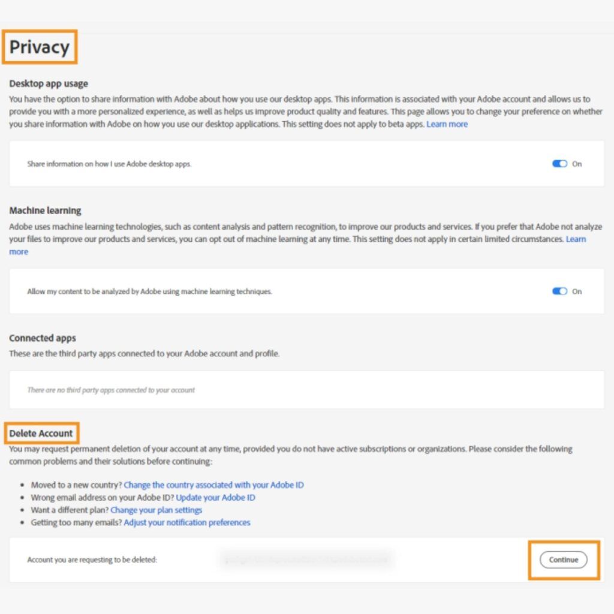Click the 'Allow my content to be analyzed' label

pos(149,291)
